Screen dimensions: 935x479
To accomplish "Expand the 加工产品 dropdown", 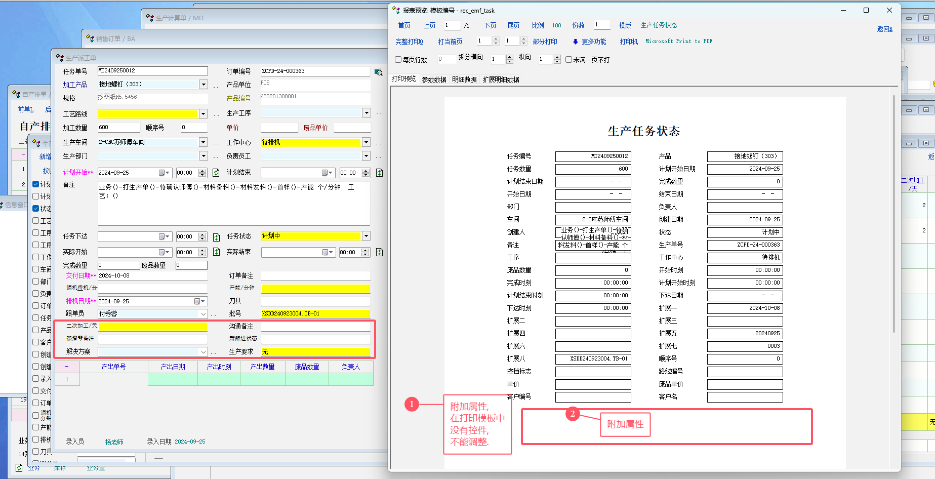I will point(204,85).
